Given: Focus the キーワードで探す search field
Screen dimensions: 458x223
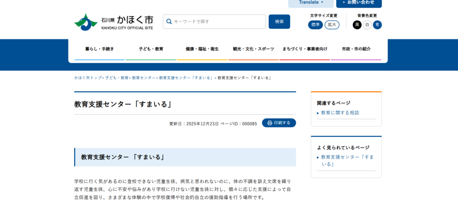Looking at the screenshot, I should point(214,21).
